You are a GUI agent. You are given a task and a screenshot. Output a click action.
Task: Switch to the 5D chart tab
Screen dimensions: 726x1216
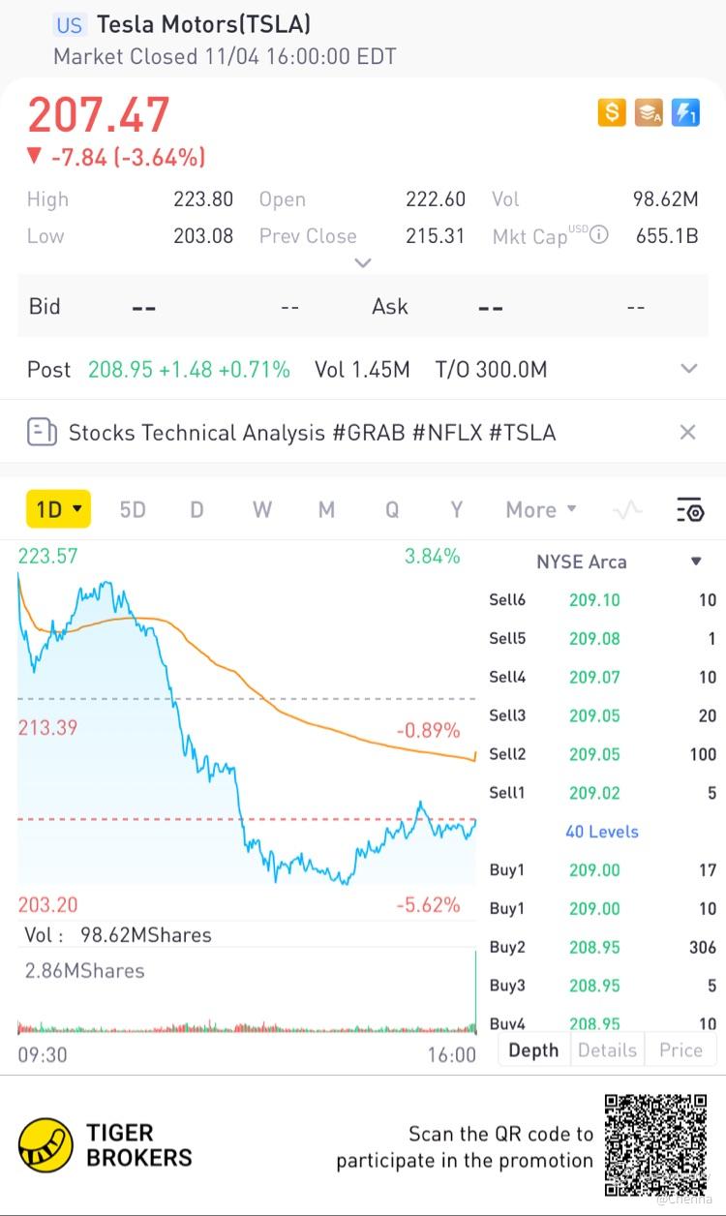(133, 509)
